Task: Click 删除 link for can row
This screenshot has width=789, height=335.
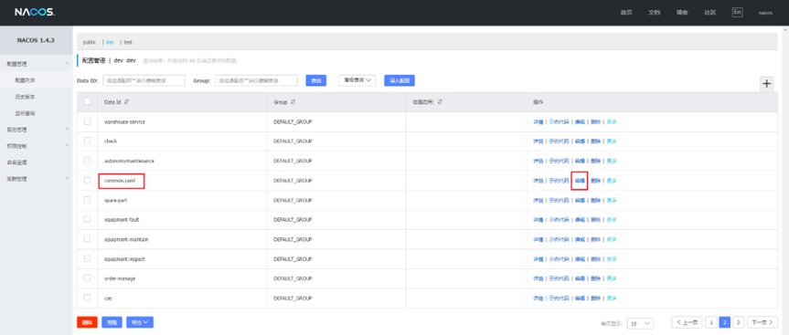Action: [x=596, y=298]
